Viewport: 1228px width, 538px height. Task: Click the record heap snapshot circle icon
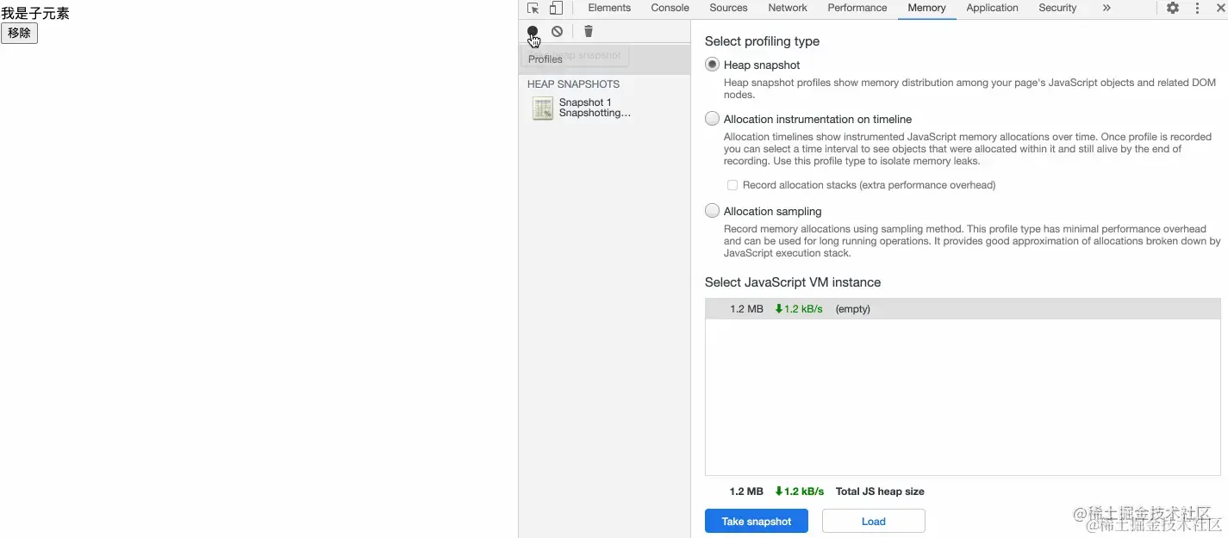[533, 31]
